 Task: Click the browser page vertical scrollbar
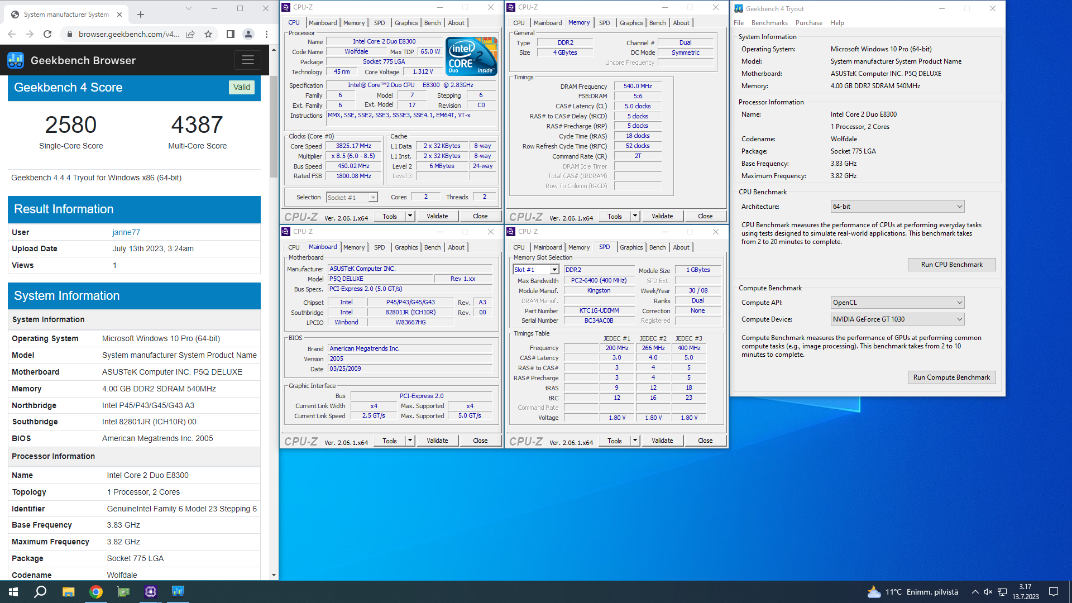pyautogui.click(x=274, y=127)
